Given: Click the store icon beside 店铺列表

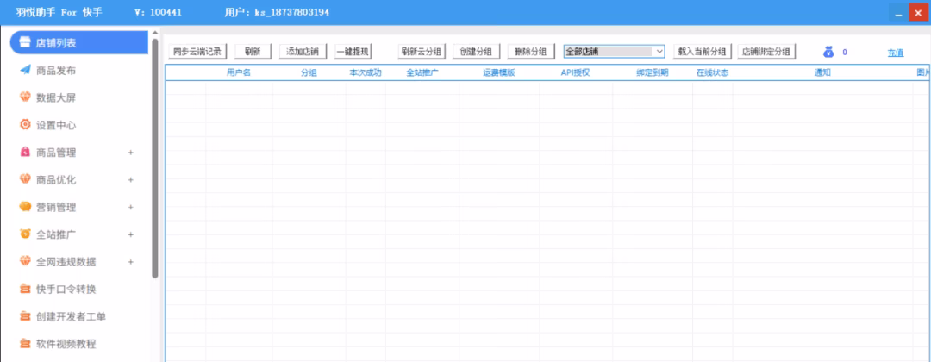Looking at the screenshot, I should (x=26, y=42).
